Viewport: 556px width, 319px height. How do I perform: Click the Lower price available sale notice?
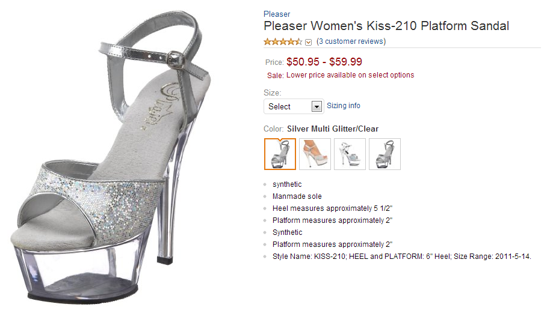tap(350, 75)
